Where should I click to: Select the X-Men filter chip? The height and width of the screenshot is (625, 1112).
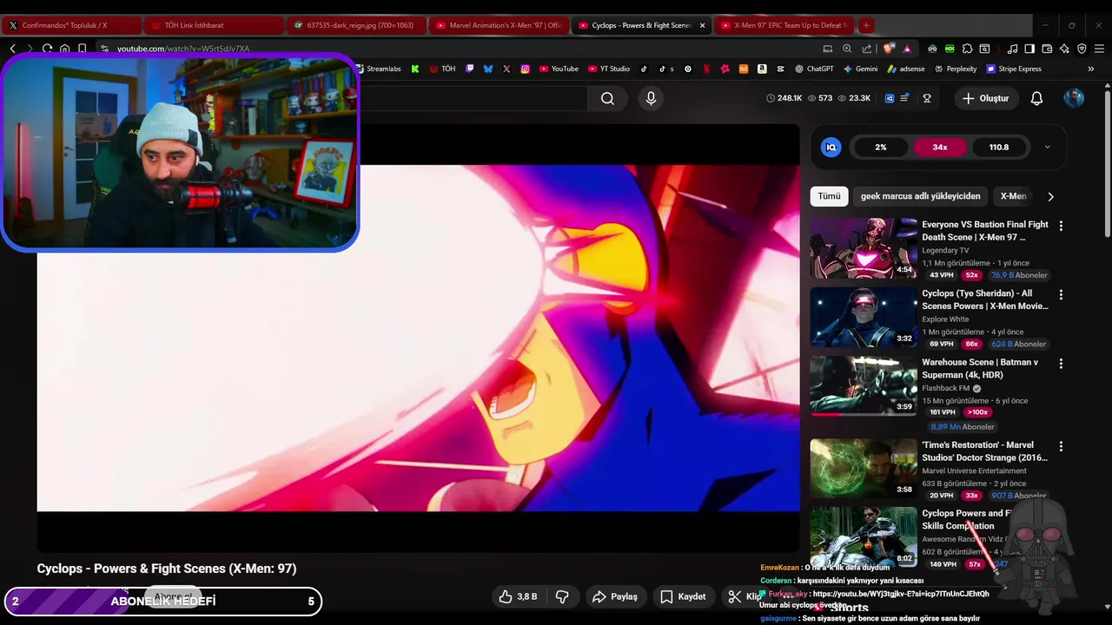[1014, 196]
